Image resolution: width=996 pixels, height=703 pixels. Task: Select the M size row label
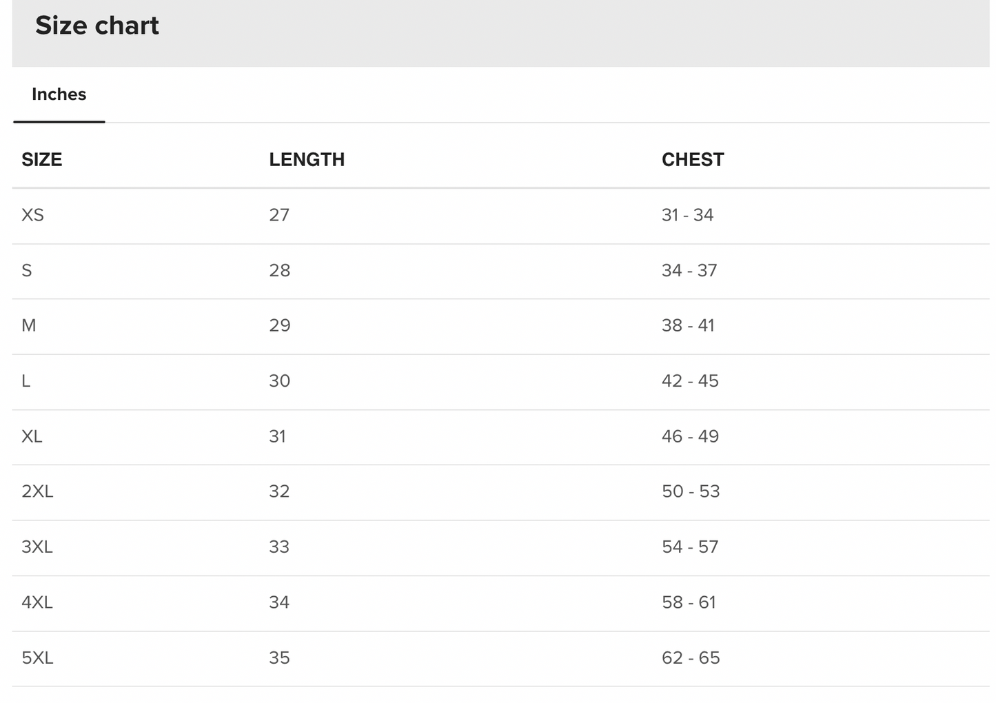point(28,325)
